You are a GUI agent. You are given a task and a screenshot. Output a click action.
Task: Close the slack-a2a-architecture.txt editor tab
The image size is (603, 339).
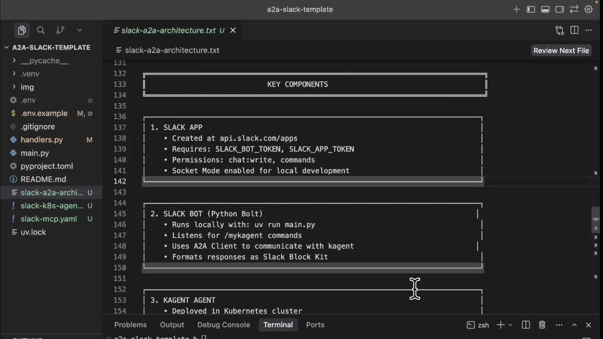233,30
